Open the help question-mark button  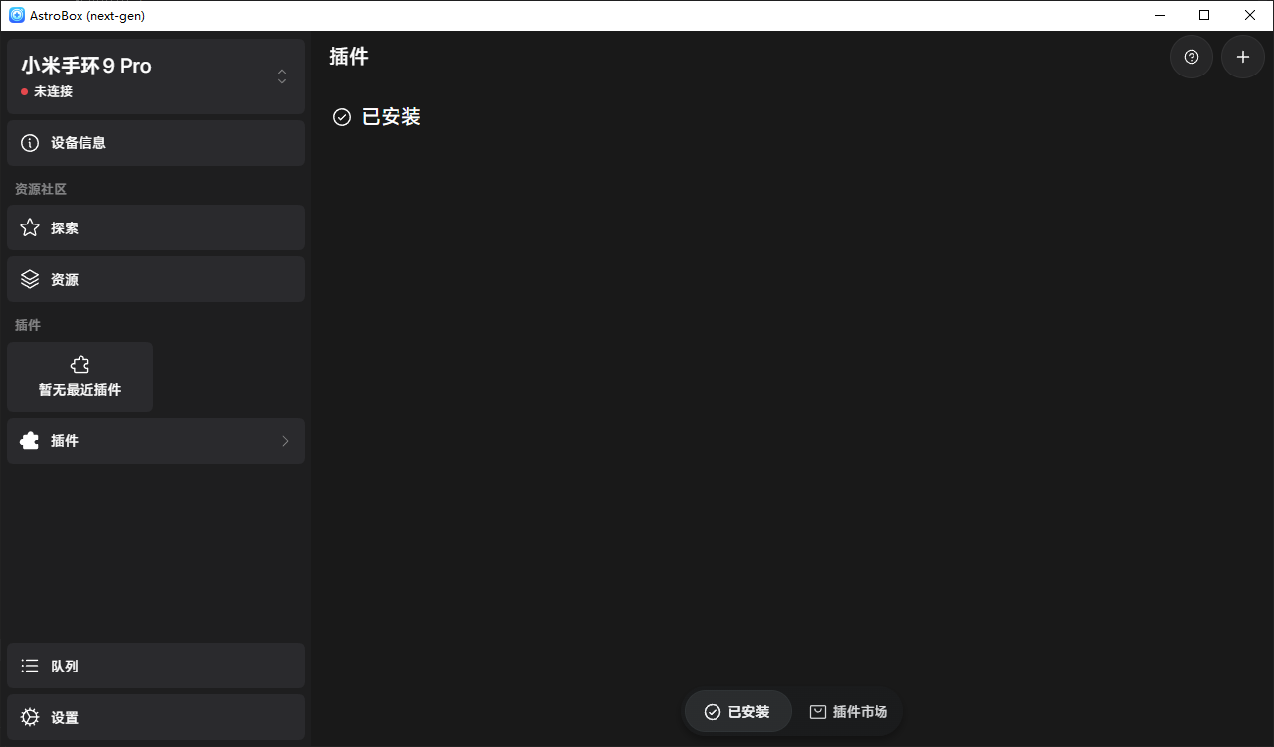(1192, 57)
